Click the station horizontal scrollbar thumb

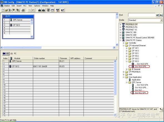coord(22,48)
